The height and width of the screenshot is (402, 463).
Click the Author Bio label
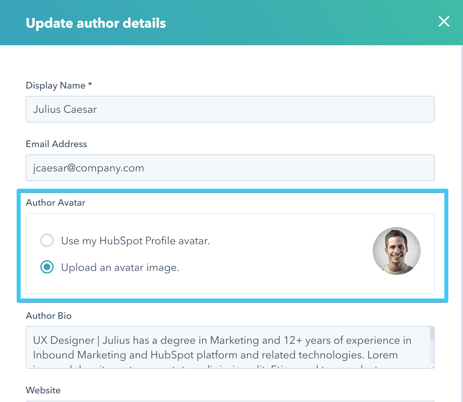(x=49, y=316)
